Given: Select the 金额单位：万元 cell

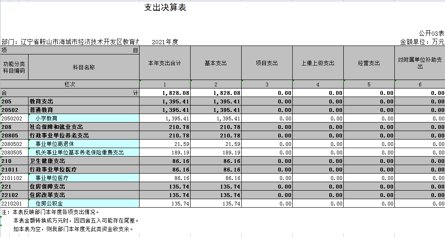Looking at the screenshot, I should (x=422, y=42).
